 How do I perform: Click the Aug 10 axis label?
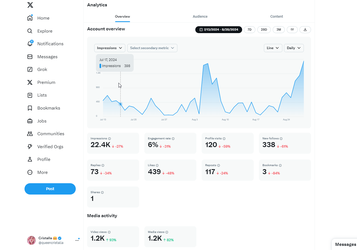tap(225, 120)
